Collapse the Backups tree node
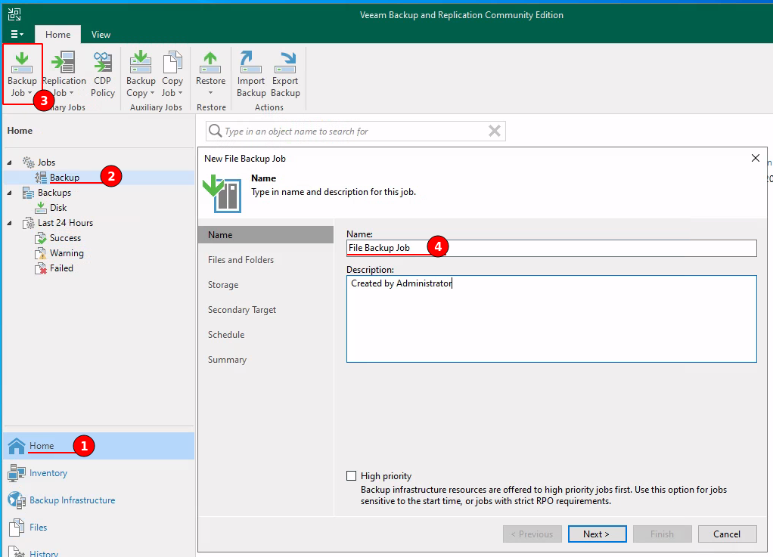The height and width of the screenshot is (557, 773). click(9, 193)
